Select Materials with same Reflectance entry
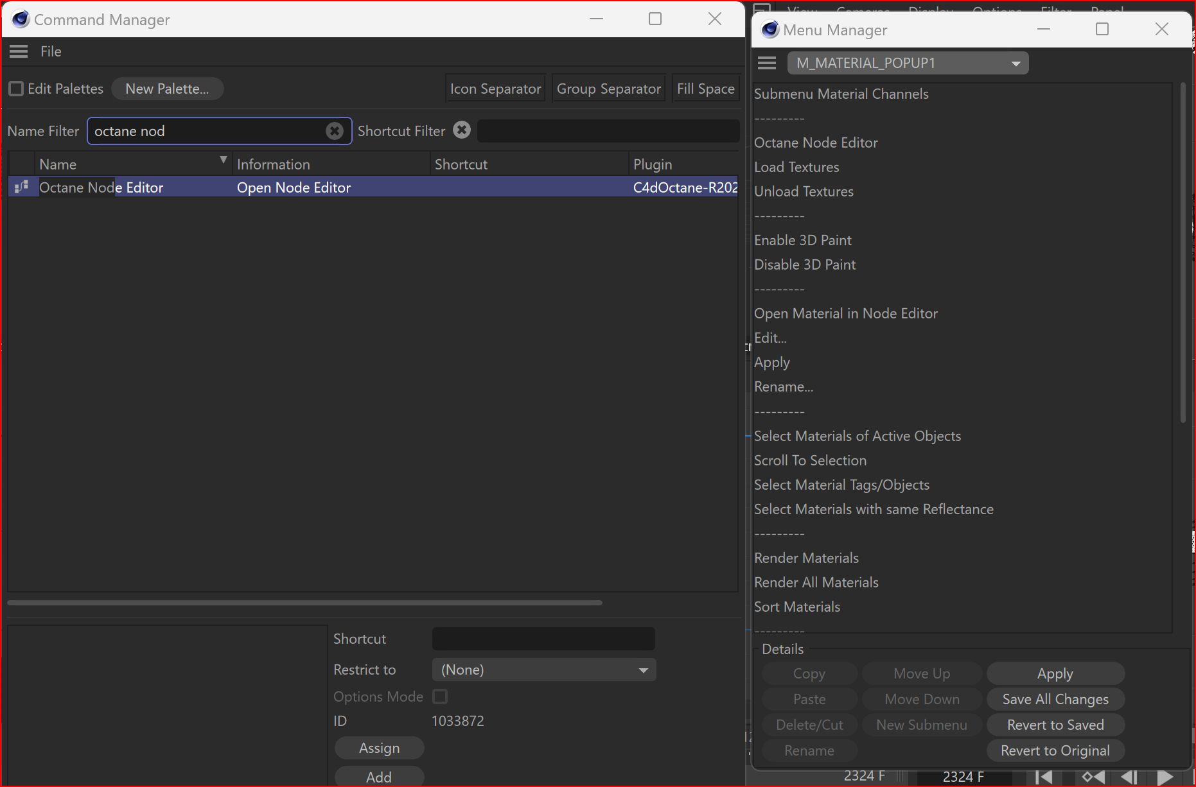 point(874,509)
